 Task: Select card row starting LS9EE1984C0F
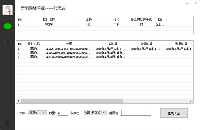pyautogui.click(x=105, y=49)
